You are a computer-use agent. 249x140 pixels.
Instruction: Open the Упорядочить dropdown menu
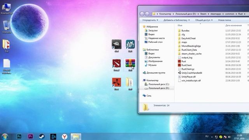(x=150, y=20)
